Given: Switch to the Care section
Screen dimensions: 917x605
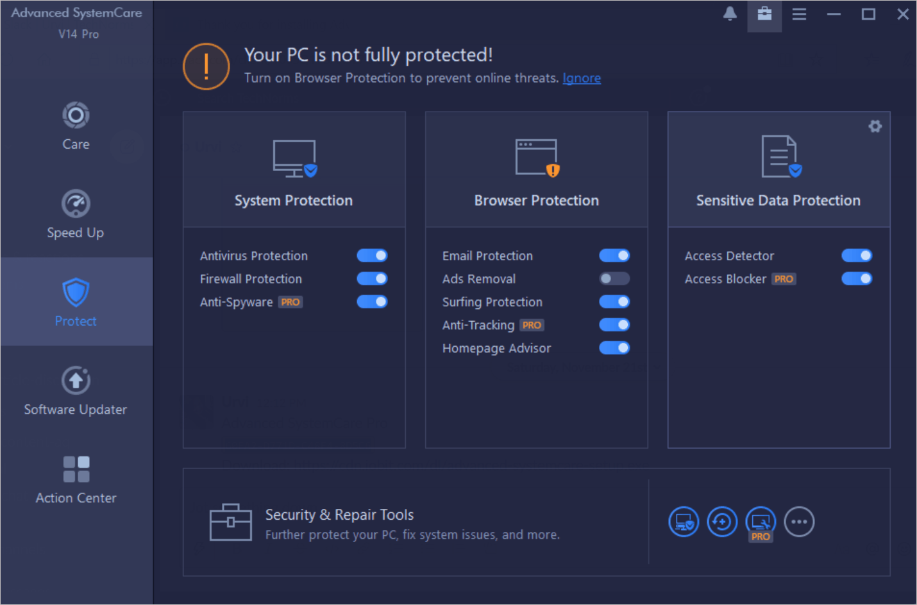Looking at the screenshot, I should [x=76, y=126].
